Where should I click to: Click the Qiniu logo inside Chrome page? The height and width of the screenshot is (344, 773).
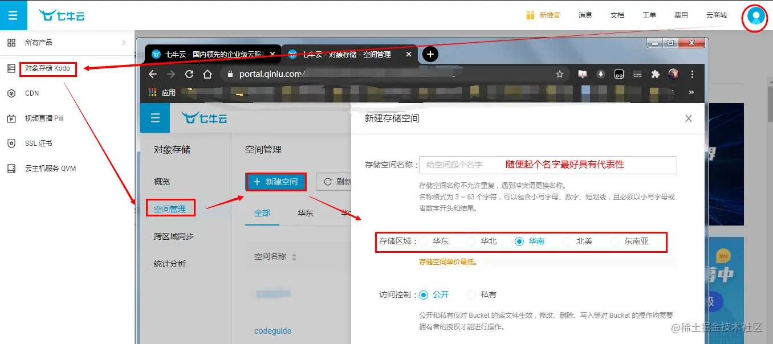[x=204, y=118]
